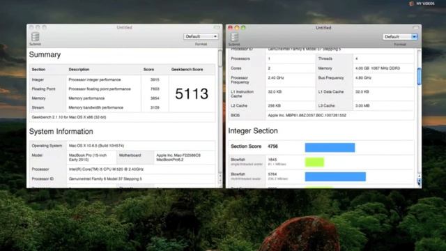This screenshot has width=446, height=251.
Task: Click Bus Frequency value 4.80 GHz
Action: [x=363, y=77]
